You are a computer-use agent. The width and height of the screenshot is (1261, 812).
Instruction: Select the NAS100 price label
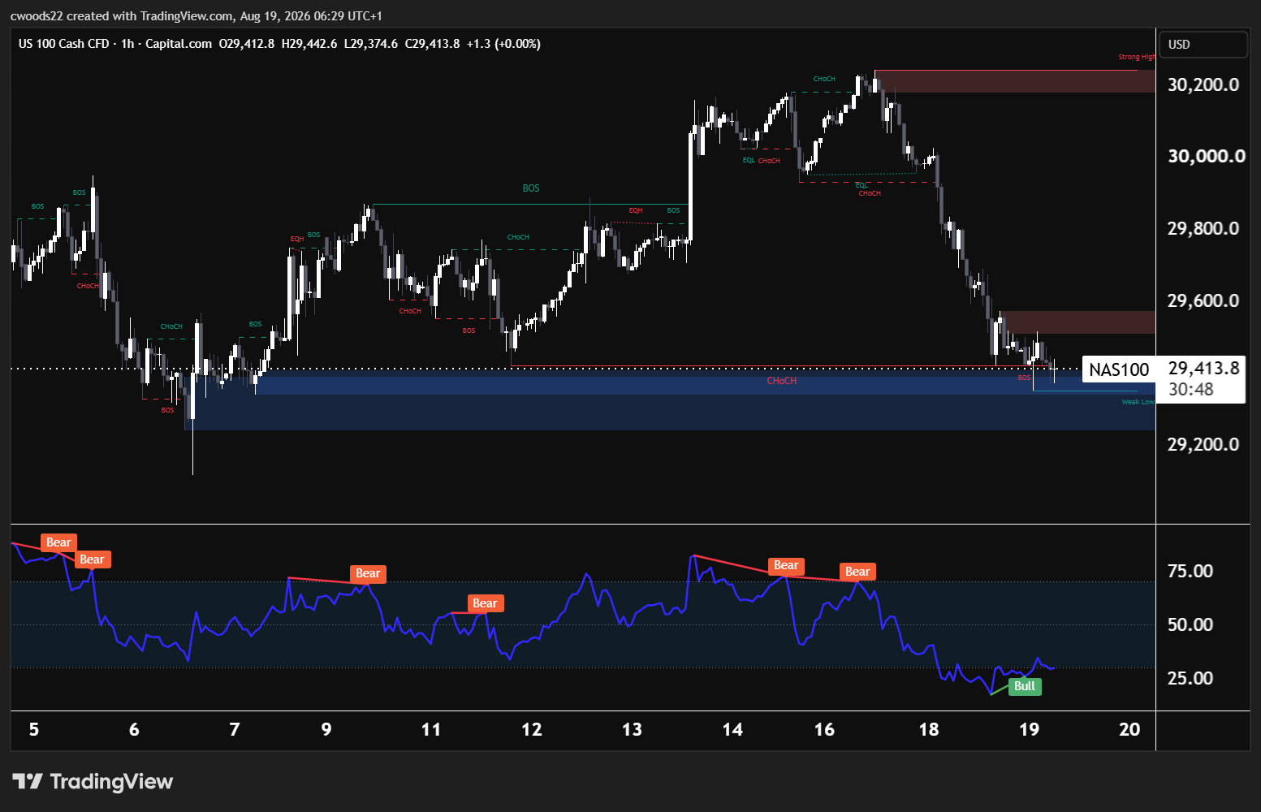point(1119,369)
